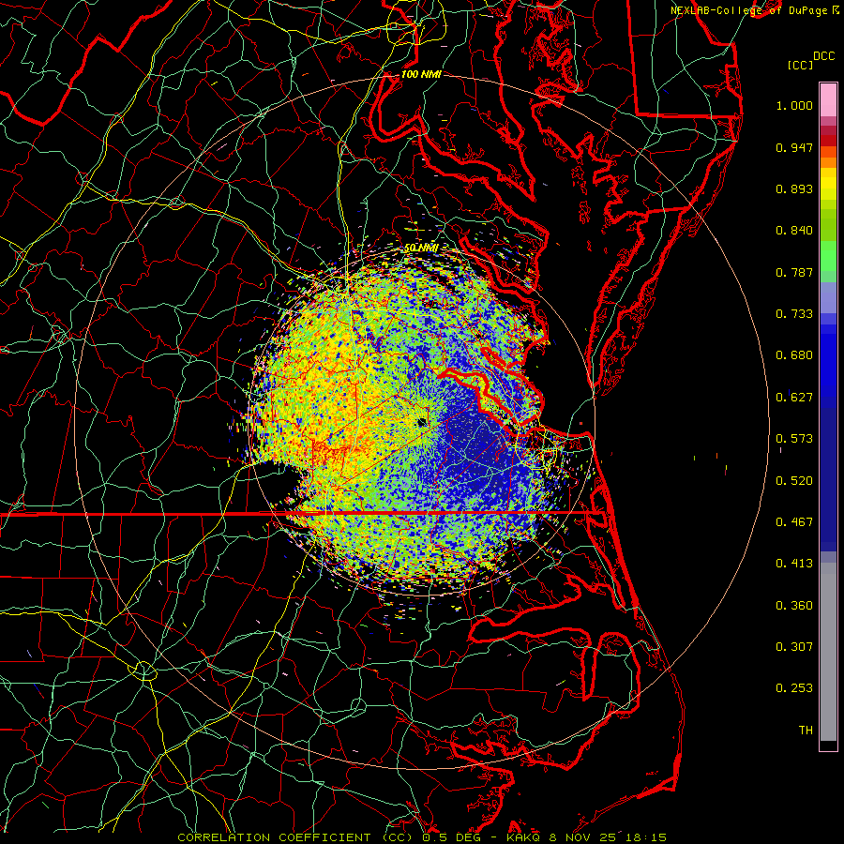Image resolution: width=844 pixels, height=844 pixels.
Task: Select the 0.573 legend value
Action: click(794, 439)
